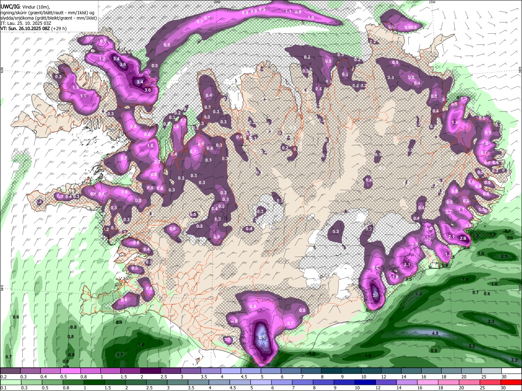The width and height of the screenshot is (522, 391).
Task: Click the 3.0 snowfall value in the Westfjords
Action: click(x=148, y=90)
